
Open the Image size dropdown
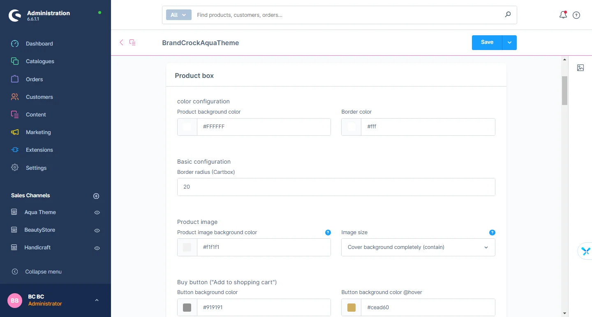click(418, 247)
